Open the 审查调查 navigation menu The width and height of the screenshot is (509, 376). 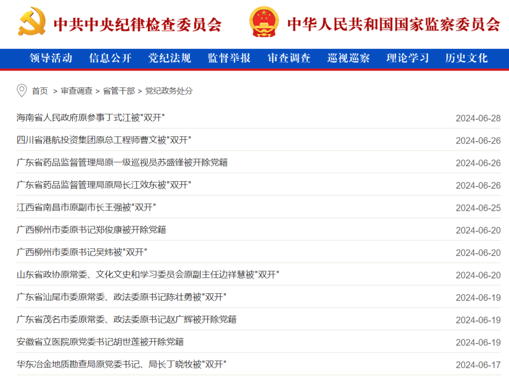tap(289, 58)
